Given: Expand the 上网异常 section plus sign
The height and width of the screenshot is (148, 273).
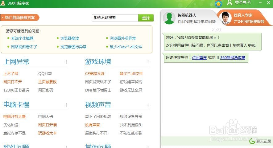Looking at the screenshot, I should point(66,62).
